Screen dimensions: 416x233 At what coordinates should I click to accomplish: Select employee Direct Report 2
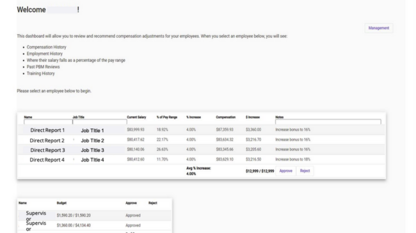click(47, 140)
